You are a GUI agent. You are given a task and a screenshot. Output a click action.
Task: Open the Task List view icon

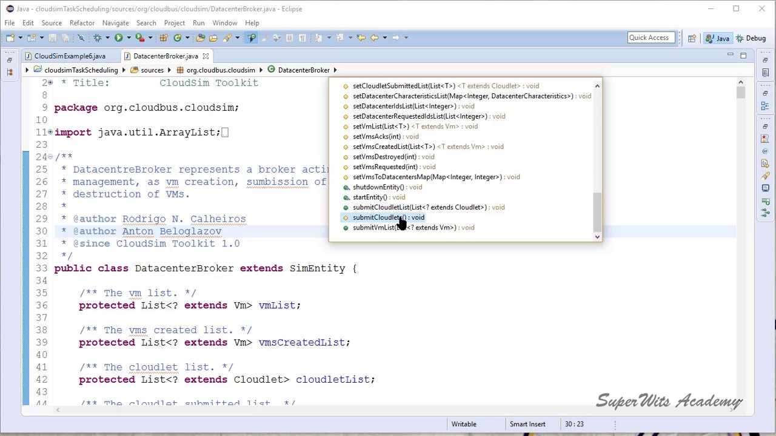(x=765, y=73)
